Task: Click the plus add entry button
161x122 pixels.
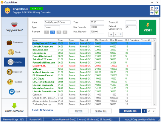Action: coord(111,34)
